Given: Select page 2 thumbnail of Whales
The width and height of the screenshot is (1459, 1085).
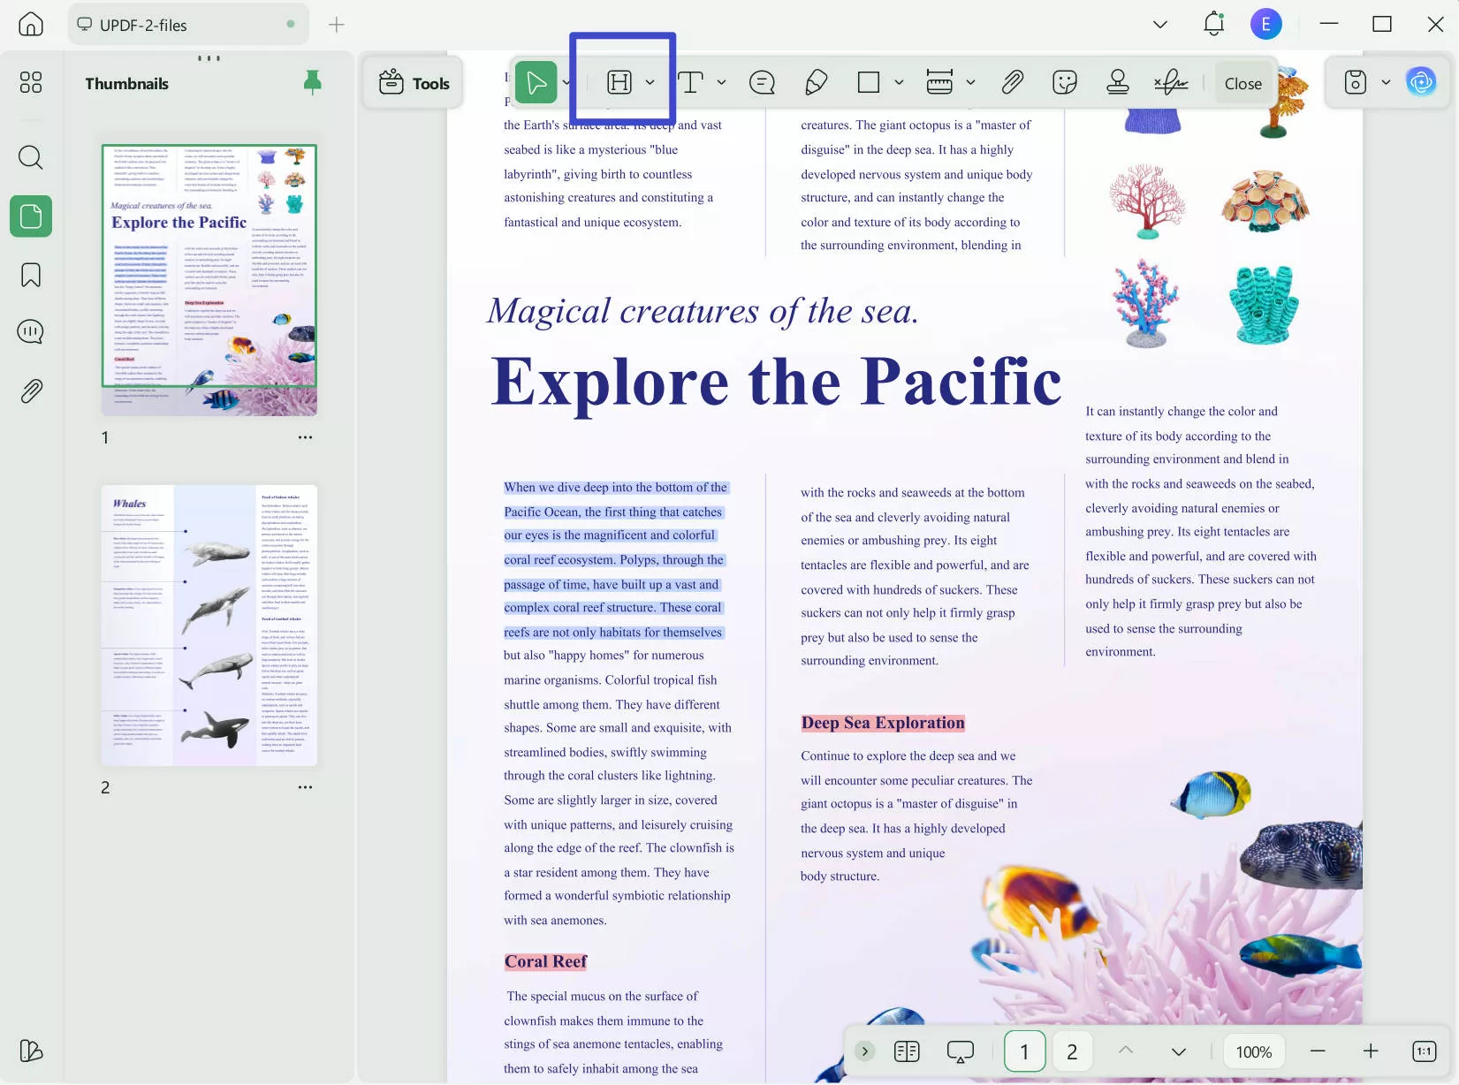Looking at the screenshot, I should click(209, 624).
